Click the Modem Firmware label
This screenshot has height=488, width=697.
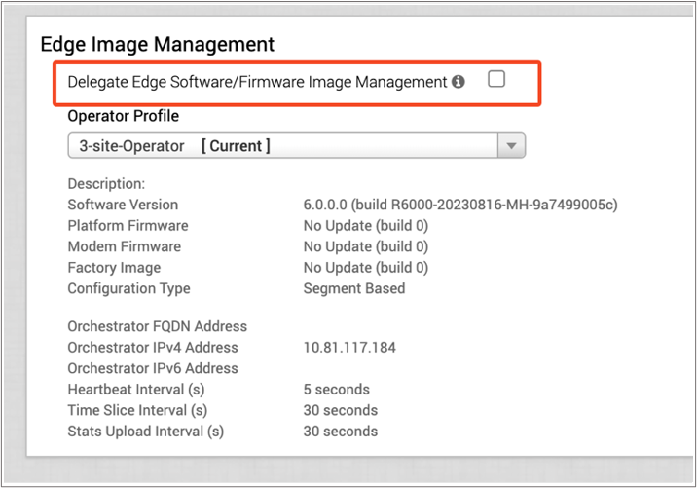coord(126,246)
